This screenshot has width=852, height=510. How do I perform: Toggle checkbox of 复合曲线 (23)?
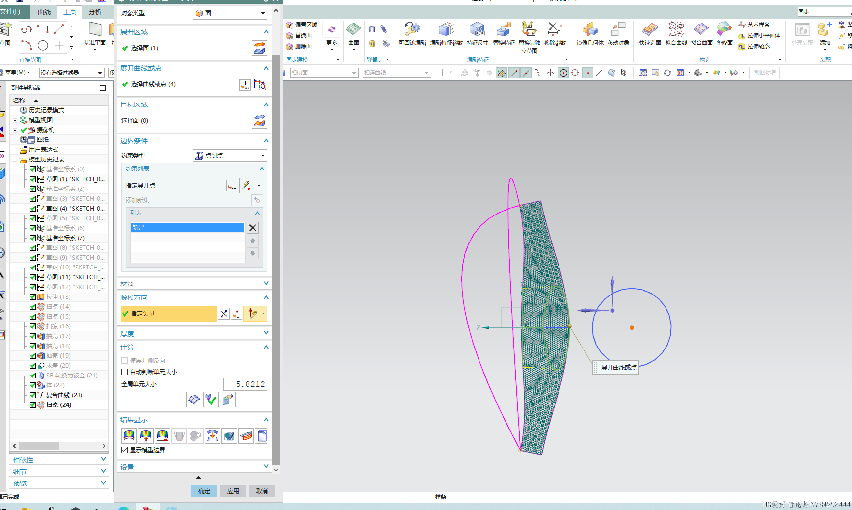click(x=33, y=395)
